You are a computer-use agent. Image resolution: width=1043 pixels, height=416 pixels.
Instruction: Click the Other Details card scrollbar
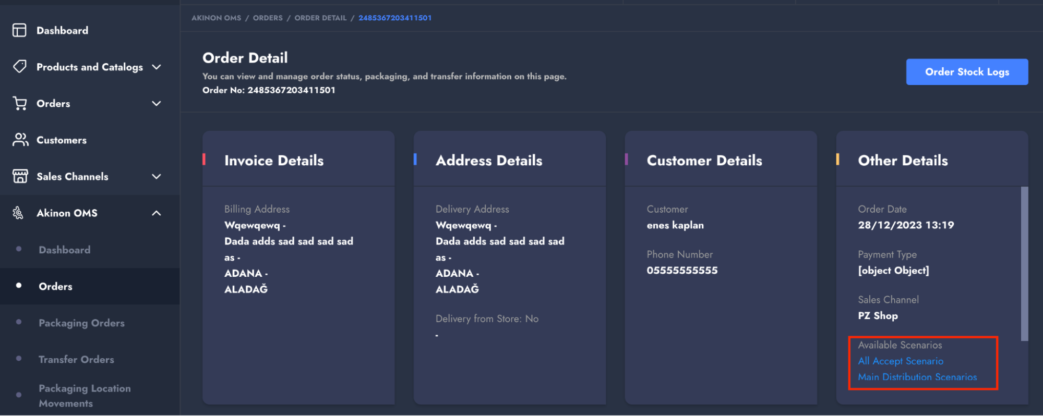click(1024, 263)
